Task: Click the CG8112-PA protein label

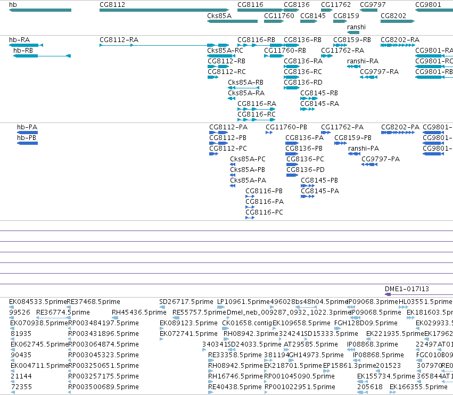Action: (x=228, y=127)
